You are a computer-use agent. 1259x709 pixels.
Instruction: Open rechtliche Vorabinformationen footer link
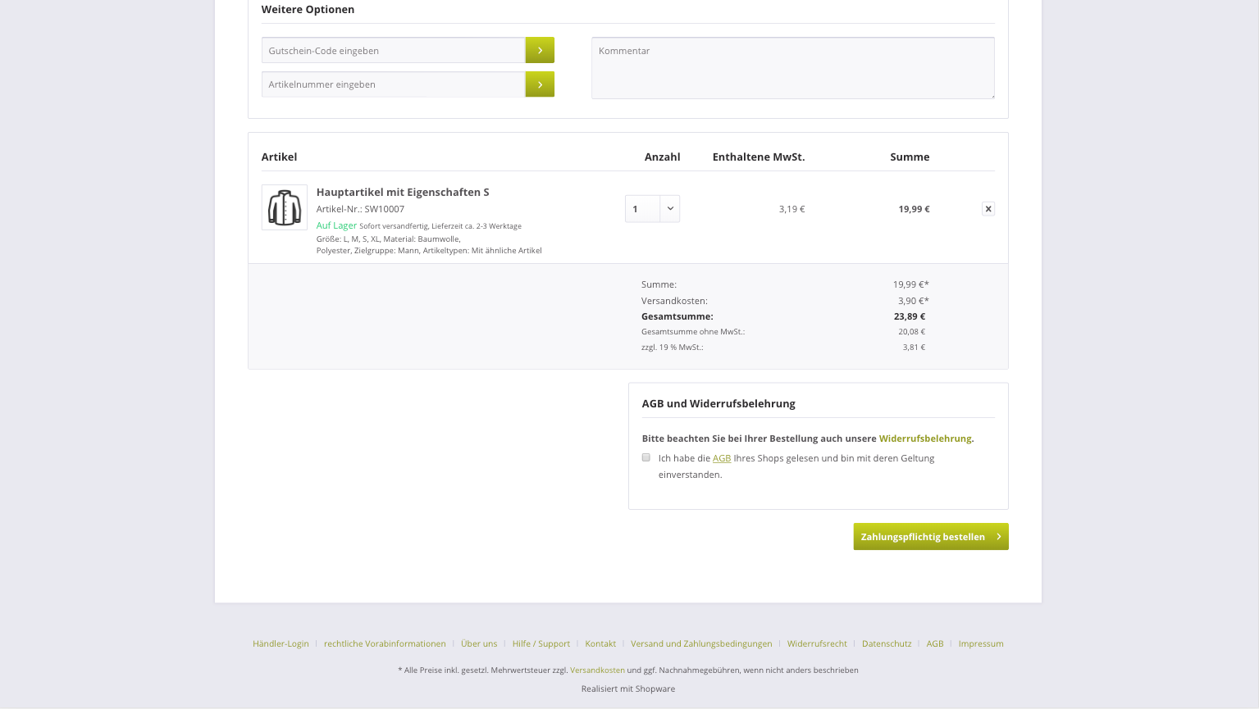(x=385, y=643)
